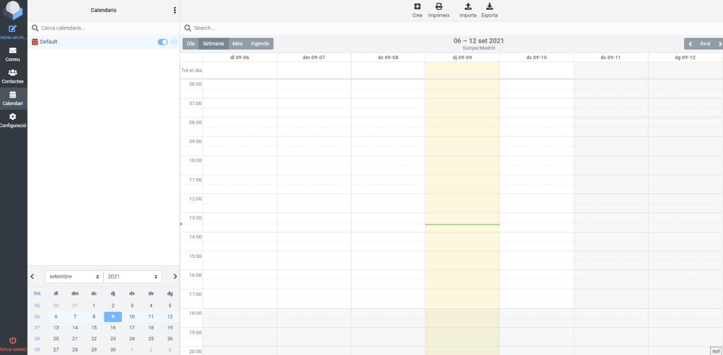Click the magnifier in the event search bar
Image resolution: width=723 pixels, height=355 pixels.
coord(188,28)
